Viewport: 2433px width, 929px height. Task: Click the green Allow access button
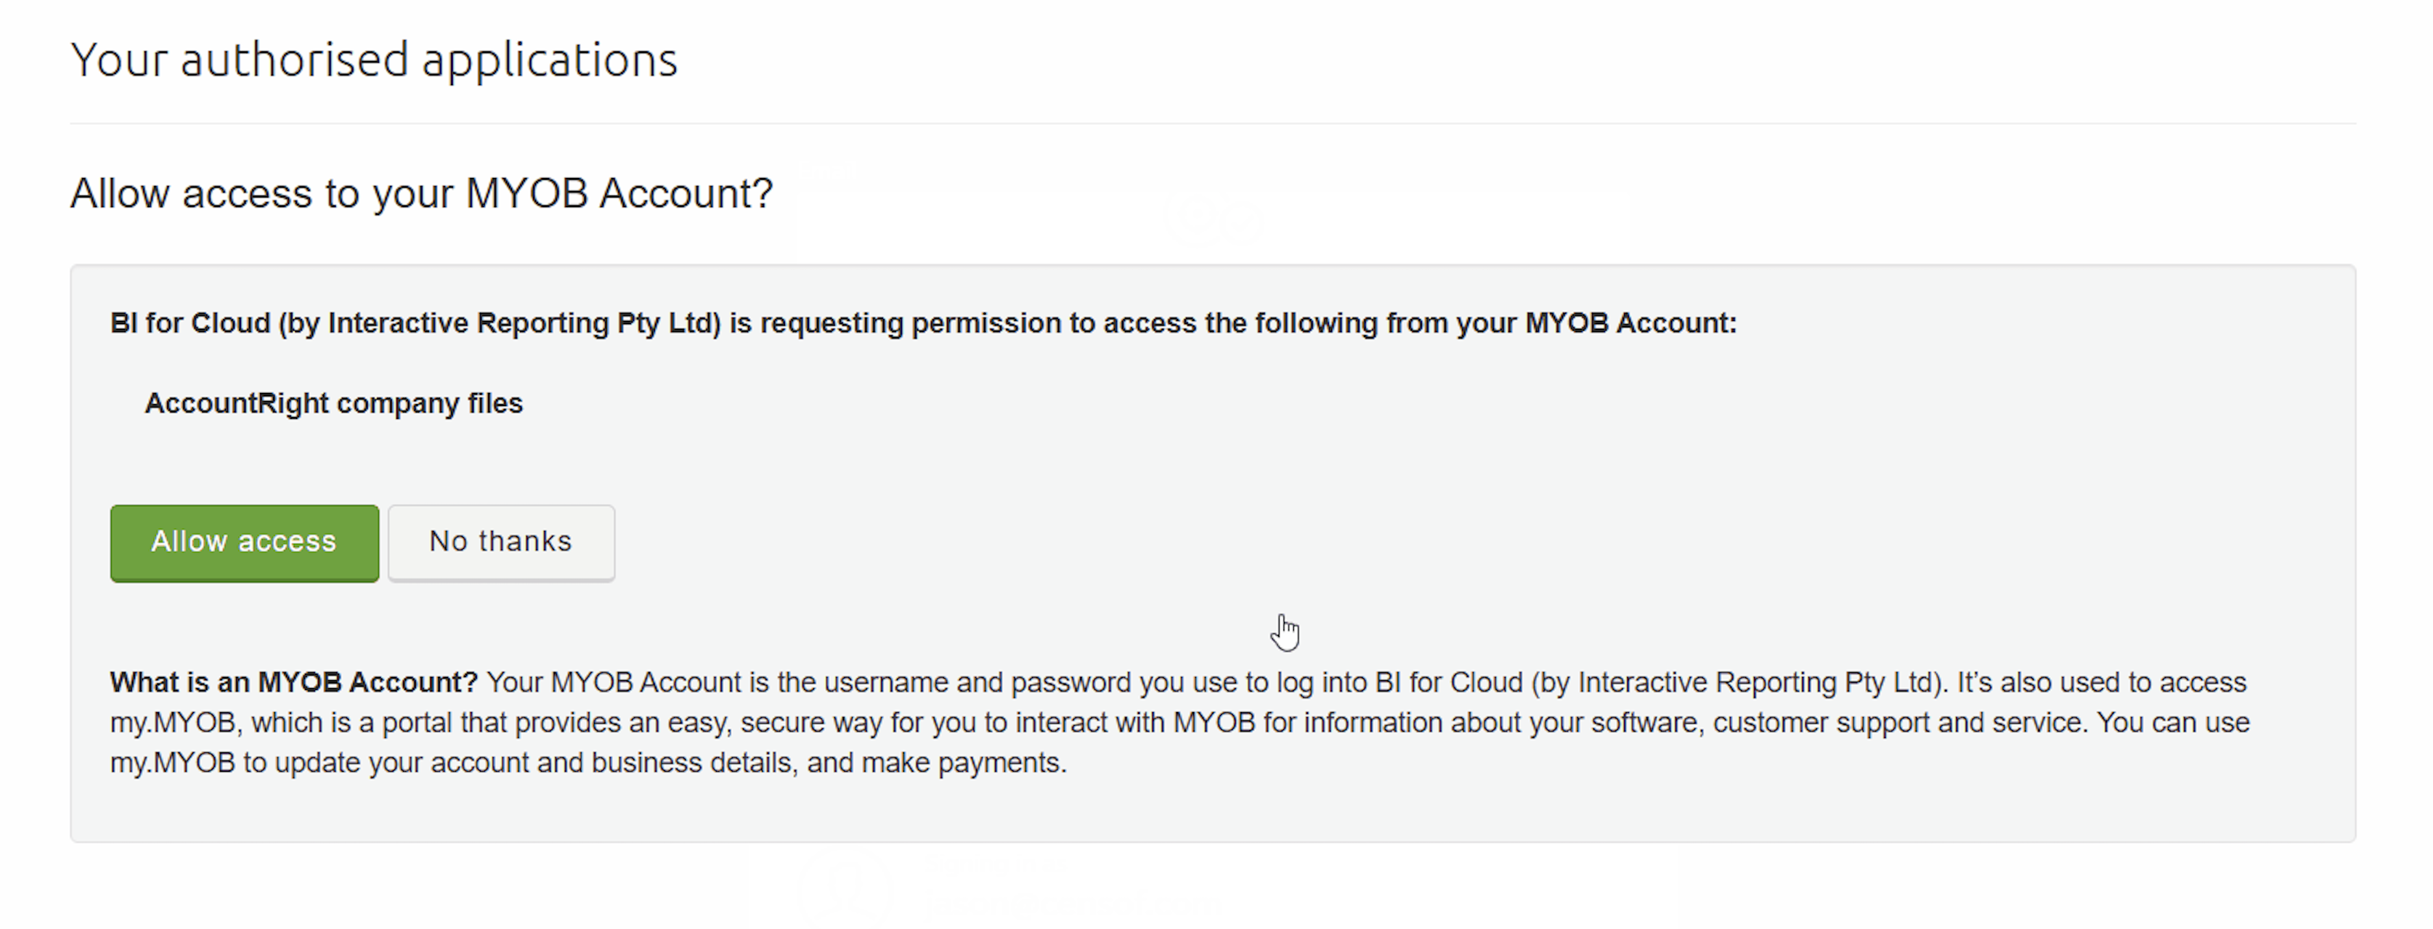click(x=244, y=543)
